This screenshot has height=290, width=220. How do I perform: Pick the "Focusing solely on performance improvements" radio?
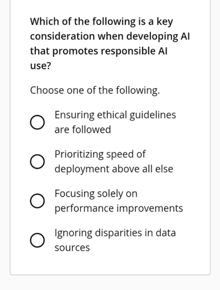(38, 201)
